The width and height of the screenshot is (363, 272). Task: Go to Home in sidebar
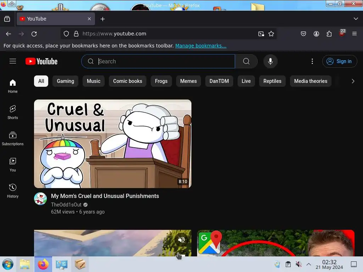pos(13,86)
